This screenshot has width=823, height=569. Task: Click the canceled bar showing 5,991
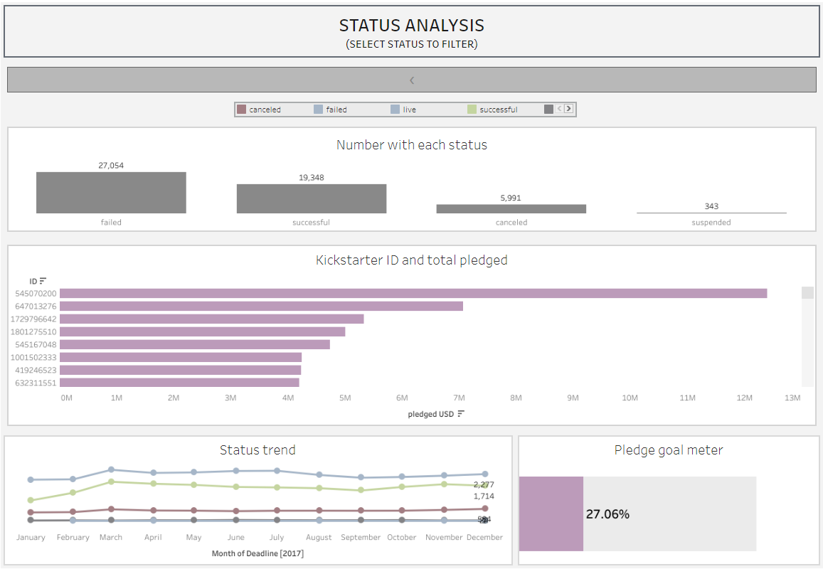(511, 209)
